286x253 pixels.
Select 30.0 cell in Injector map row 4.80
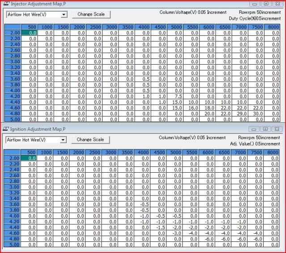pyautogui.click(x=256, y=113)
